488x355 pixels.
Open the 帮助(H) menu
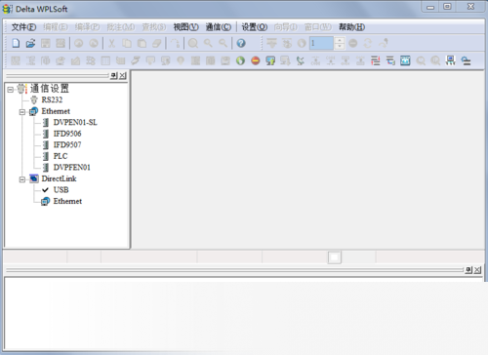tap(351, 27)
